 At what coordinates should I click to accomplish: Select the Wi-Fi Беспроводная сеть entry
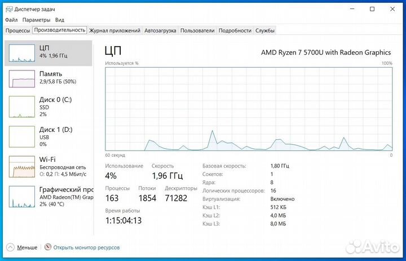(48, 166)
